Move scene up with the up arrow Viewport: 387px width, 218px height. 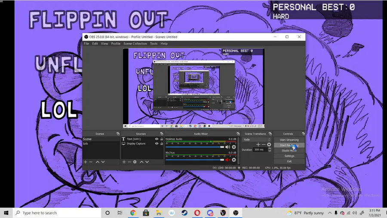[x=98, y=162]
